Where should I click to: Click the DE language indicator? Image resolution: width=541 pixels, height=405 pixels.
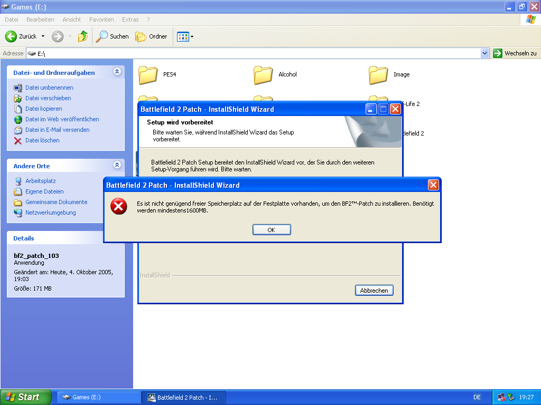[477, 397]
